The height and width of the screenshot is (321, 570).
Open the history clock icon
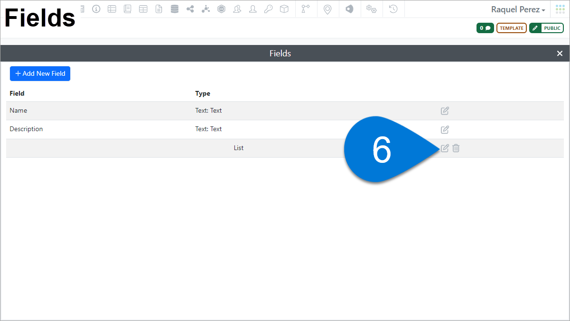pyautogui.click(x=393, y=9)
